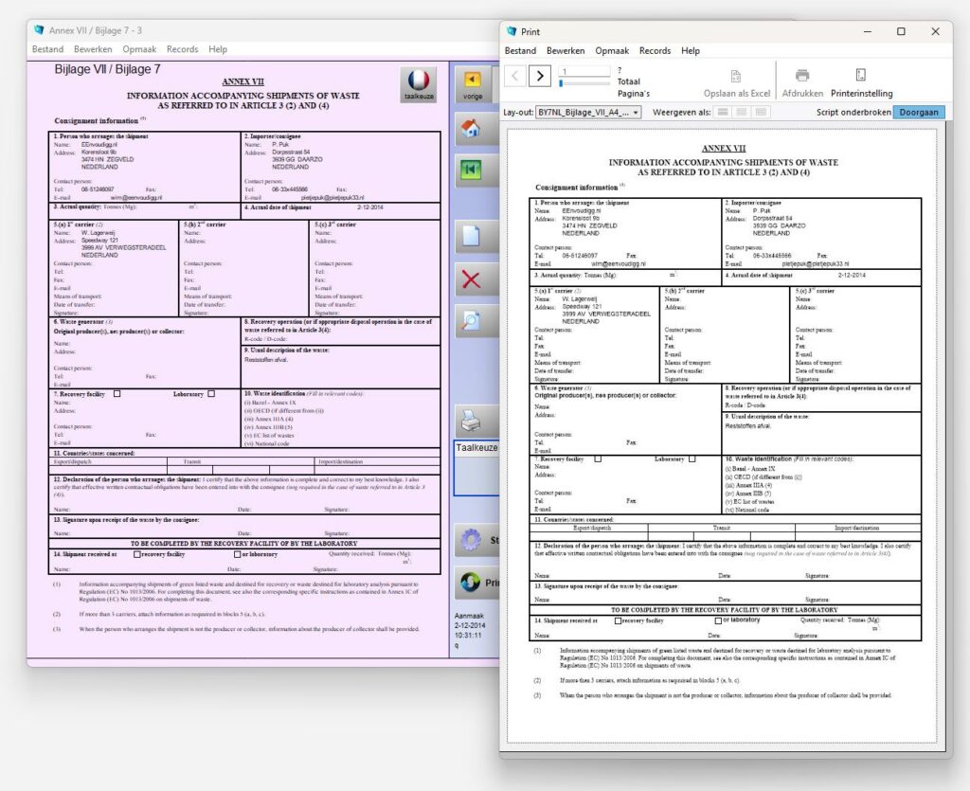Open the Opmaak menu in Annex VII window
This screenshot has height=791, width=970.
[x=139, y=49]
